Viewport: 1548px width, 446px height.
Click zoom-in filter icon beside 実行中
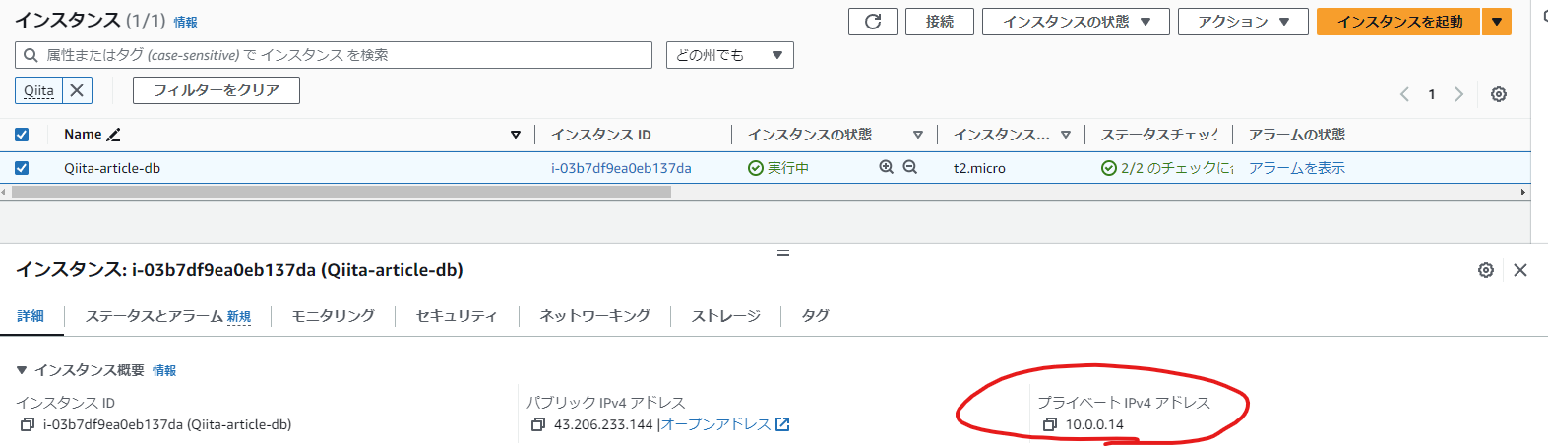[886, 168]
